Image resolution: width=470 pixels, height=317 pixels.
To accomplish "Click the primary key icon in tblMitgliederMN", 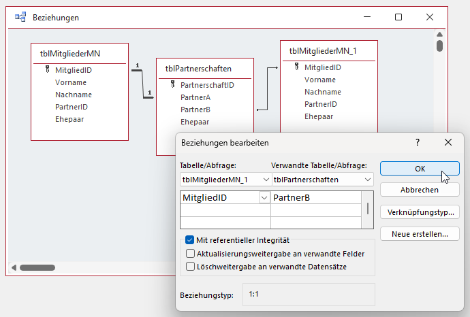I will click(x=48, y=69).
